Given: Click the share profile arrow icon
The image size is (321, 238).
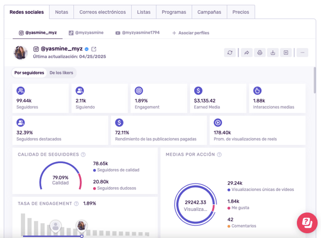Looking at the screenshot, I should (x=247, y=52).
